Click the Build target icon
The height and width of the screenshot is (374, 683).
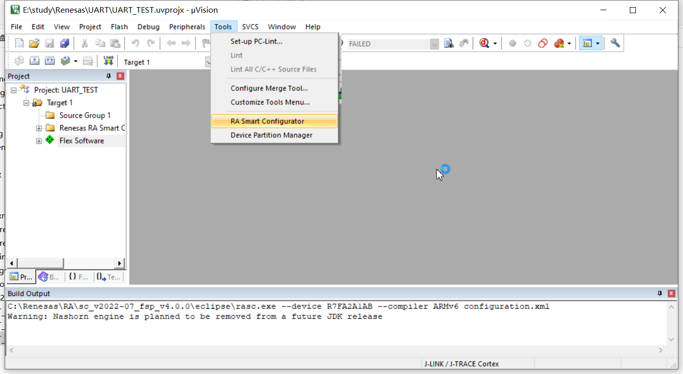(x=34, y=61)
